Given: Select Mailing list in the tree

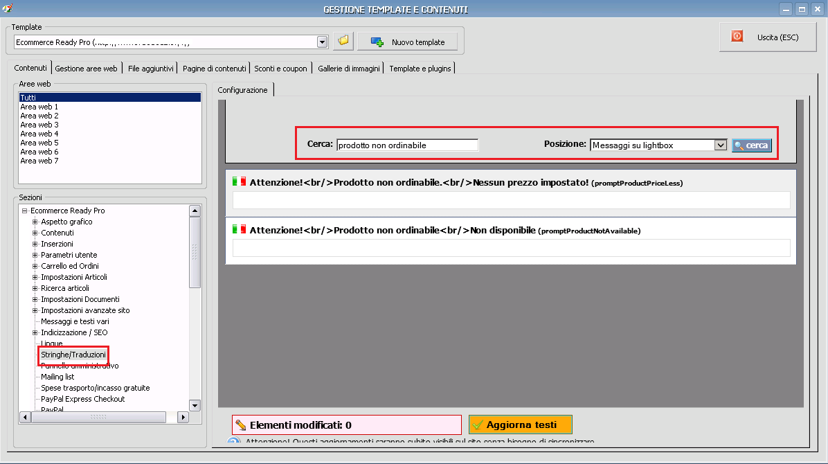Looking at the screenshot, I should [57, 377].
